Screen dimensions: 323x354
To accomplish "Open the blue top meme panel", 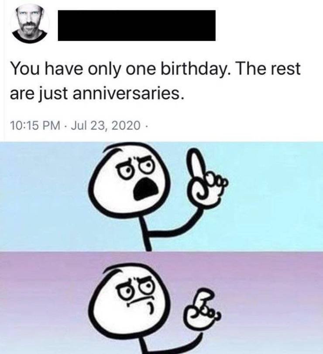I will 161,196.
